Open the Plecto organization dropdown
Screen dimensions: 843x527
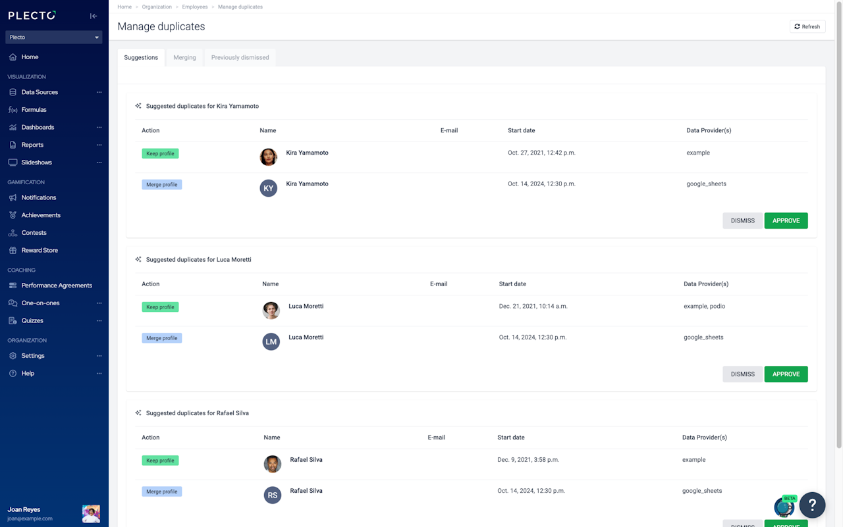[54, 38]
